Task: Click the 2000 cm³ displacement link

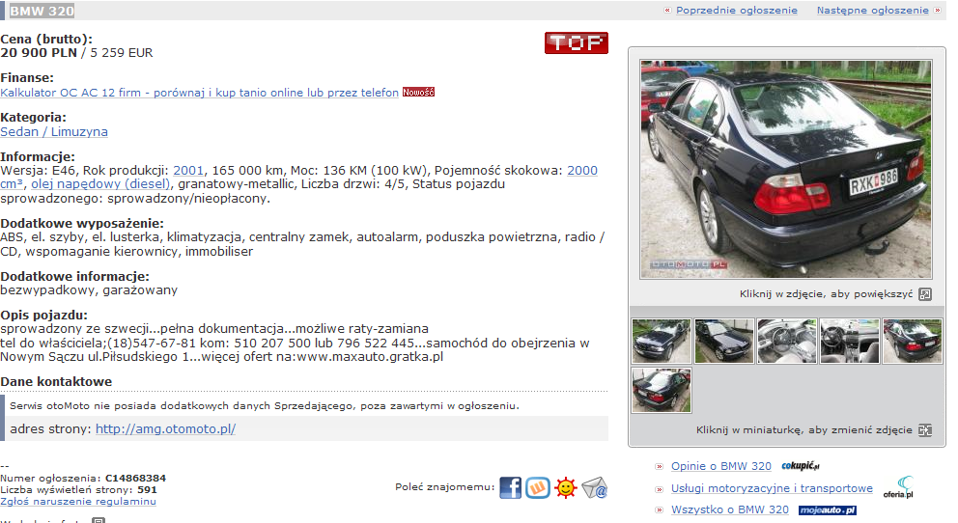Action: point(582,171)
